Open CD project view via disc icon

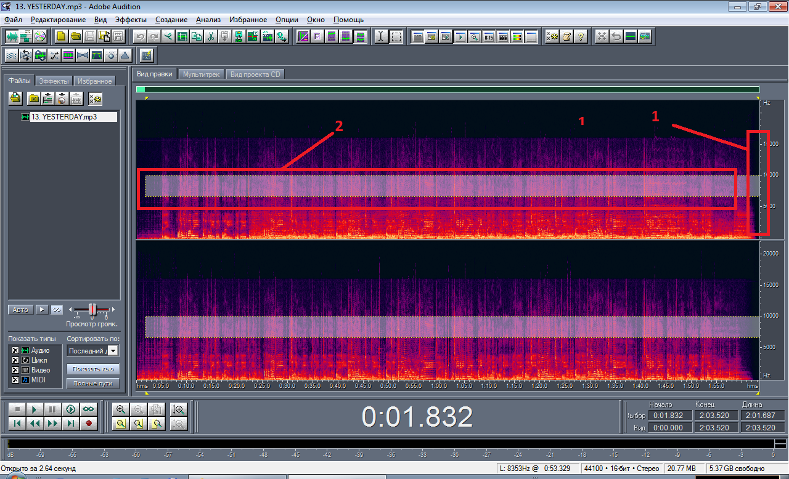(x=40, y=36)
